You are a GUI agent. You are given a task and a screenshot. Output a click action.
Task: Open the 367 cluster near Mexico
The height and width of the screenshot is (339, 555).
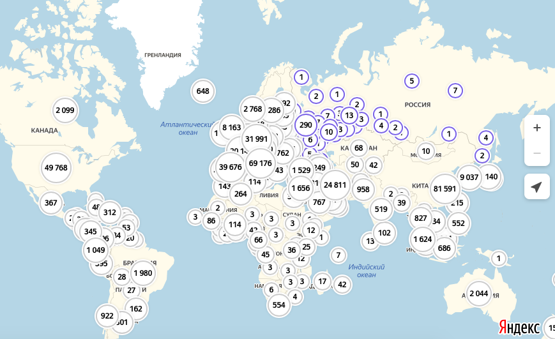click(x=51, y=204)
